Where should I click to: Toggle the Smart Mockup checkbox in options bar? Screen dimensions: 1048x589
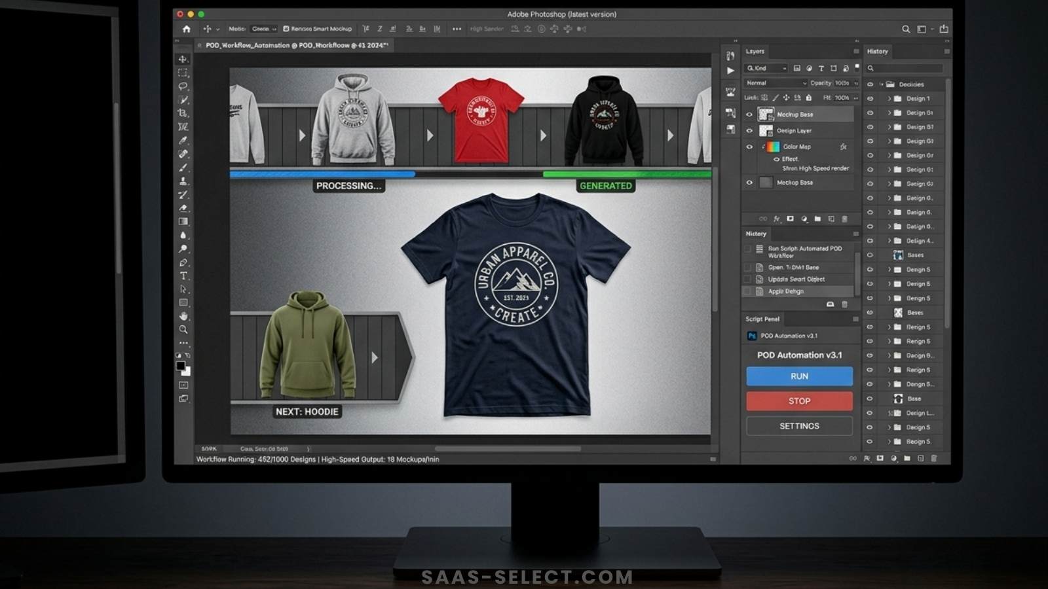tap(286, 29)
